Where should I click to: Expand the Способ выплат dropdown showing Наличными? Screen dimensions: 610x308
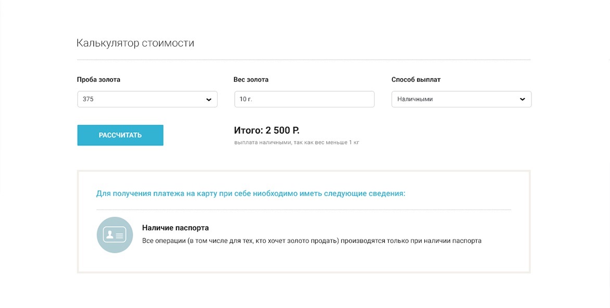click(x=461, y=100)
